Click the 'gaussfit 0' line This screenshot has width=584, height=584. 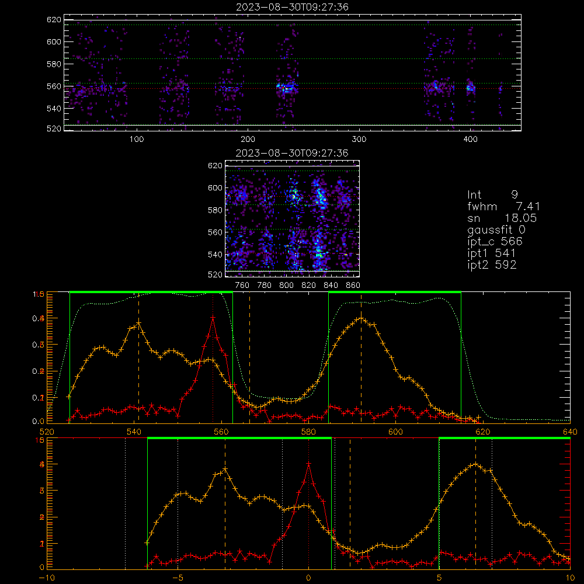pyautogui.click(x=496, y=230)
